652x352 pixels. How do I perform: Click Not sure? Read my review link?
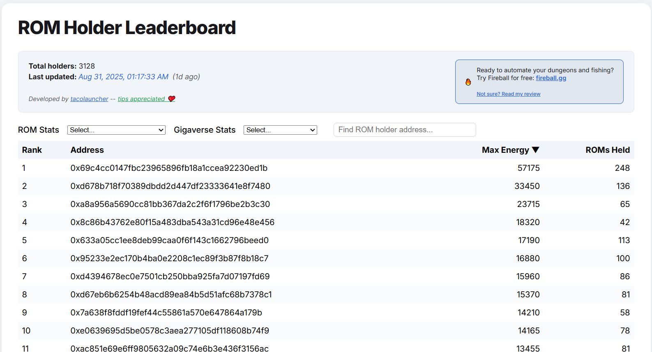[508, 94]
